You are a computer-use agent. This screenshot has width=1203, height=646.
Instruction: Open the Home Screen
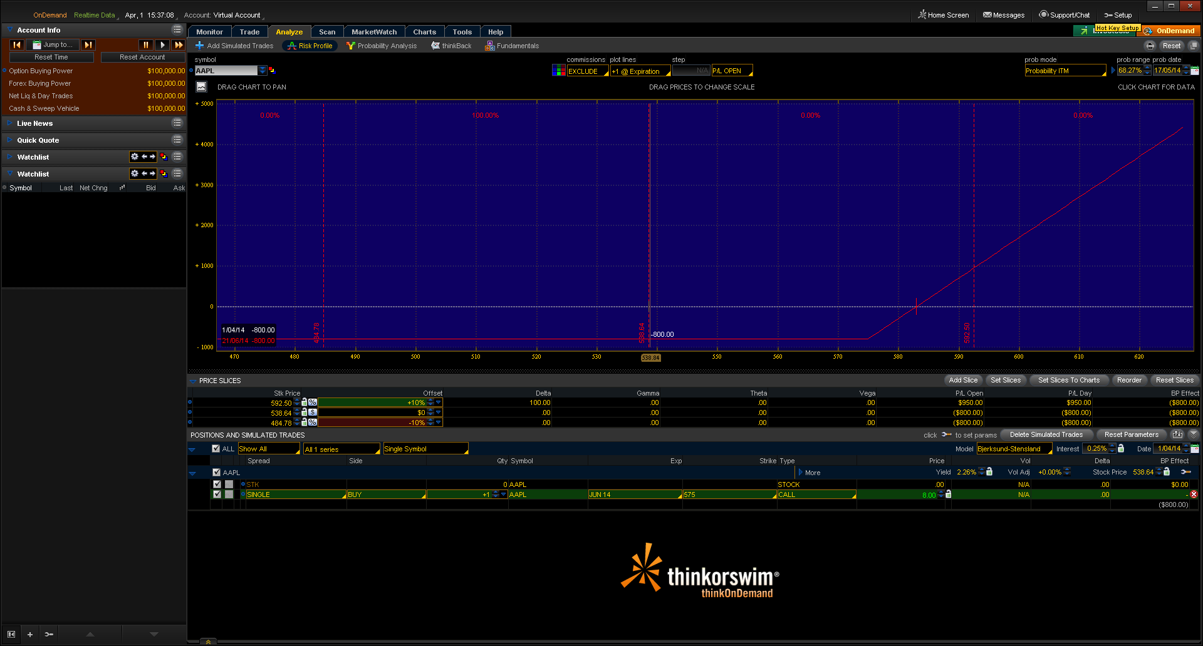943,15
